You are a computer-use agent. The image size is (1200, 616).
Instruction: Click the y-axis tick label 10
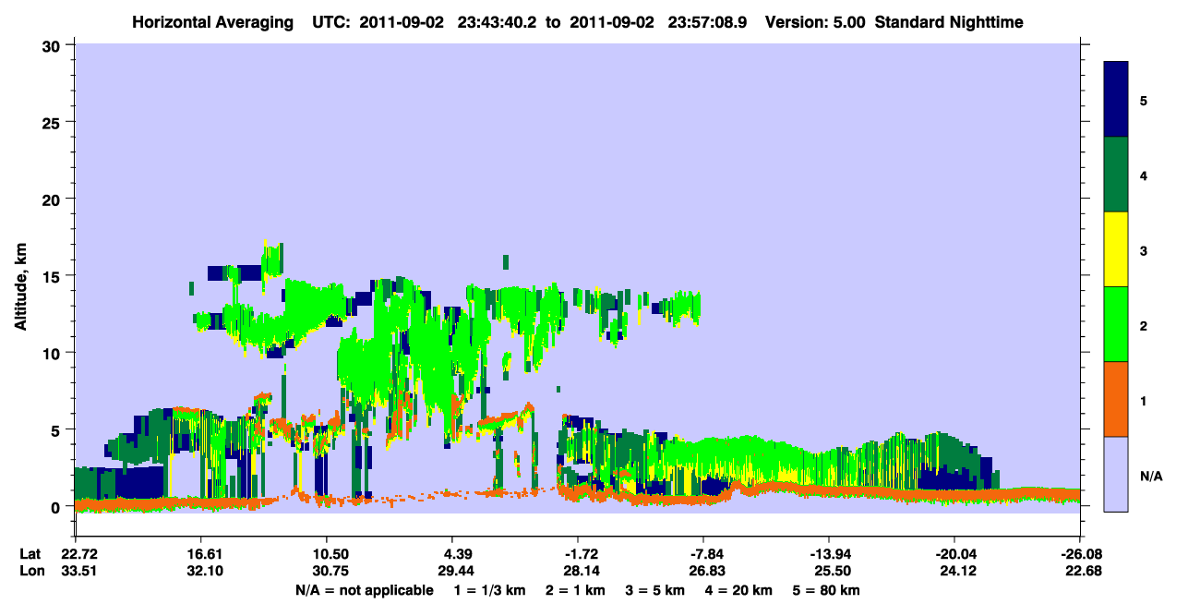coord(54,353)
